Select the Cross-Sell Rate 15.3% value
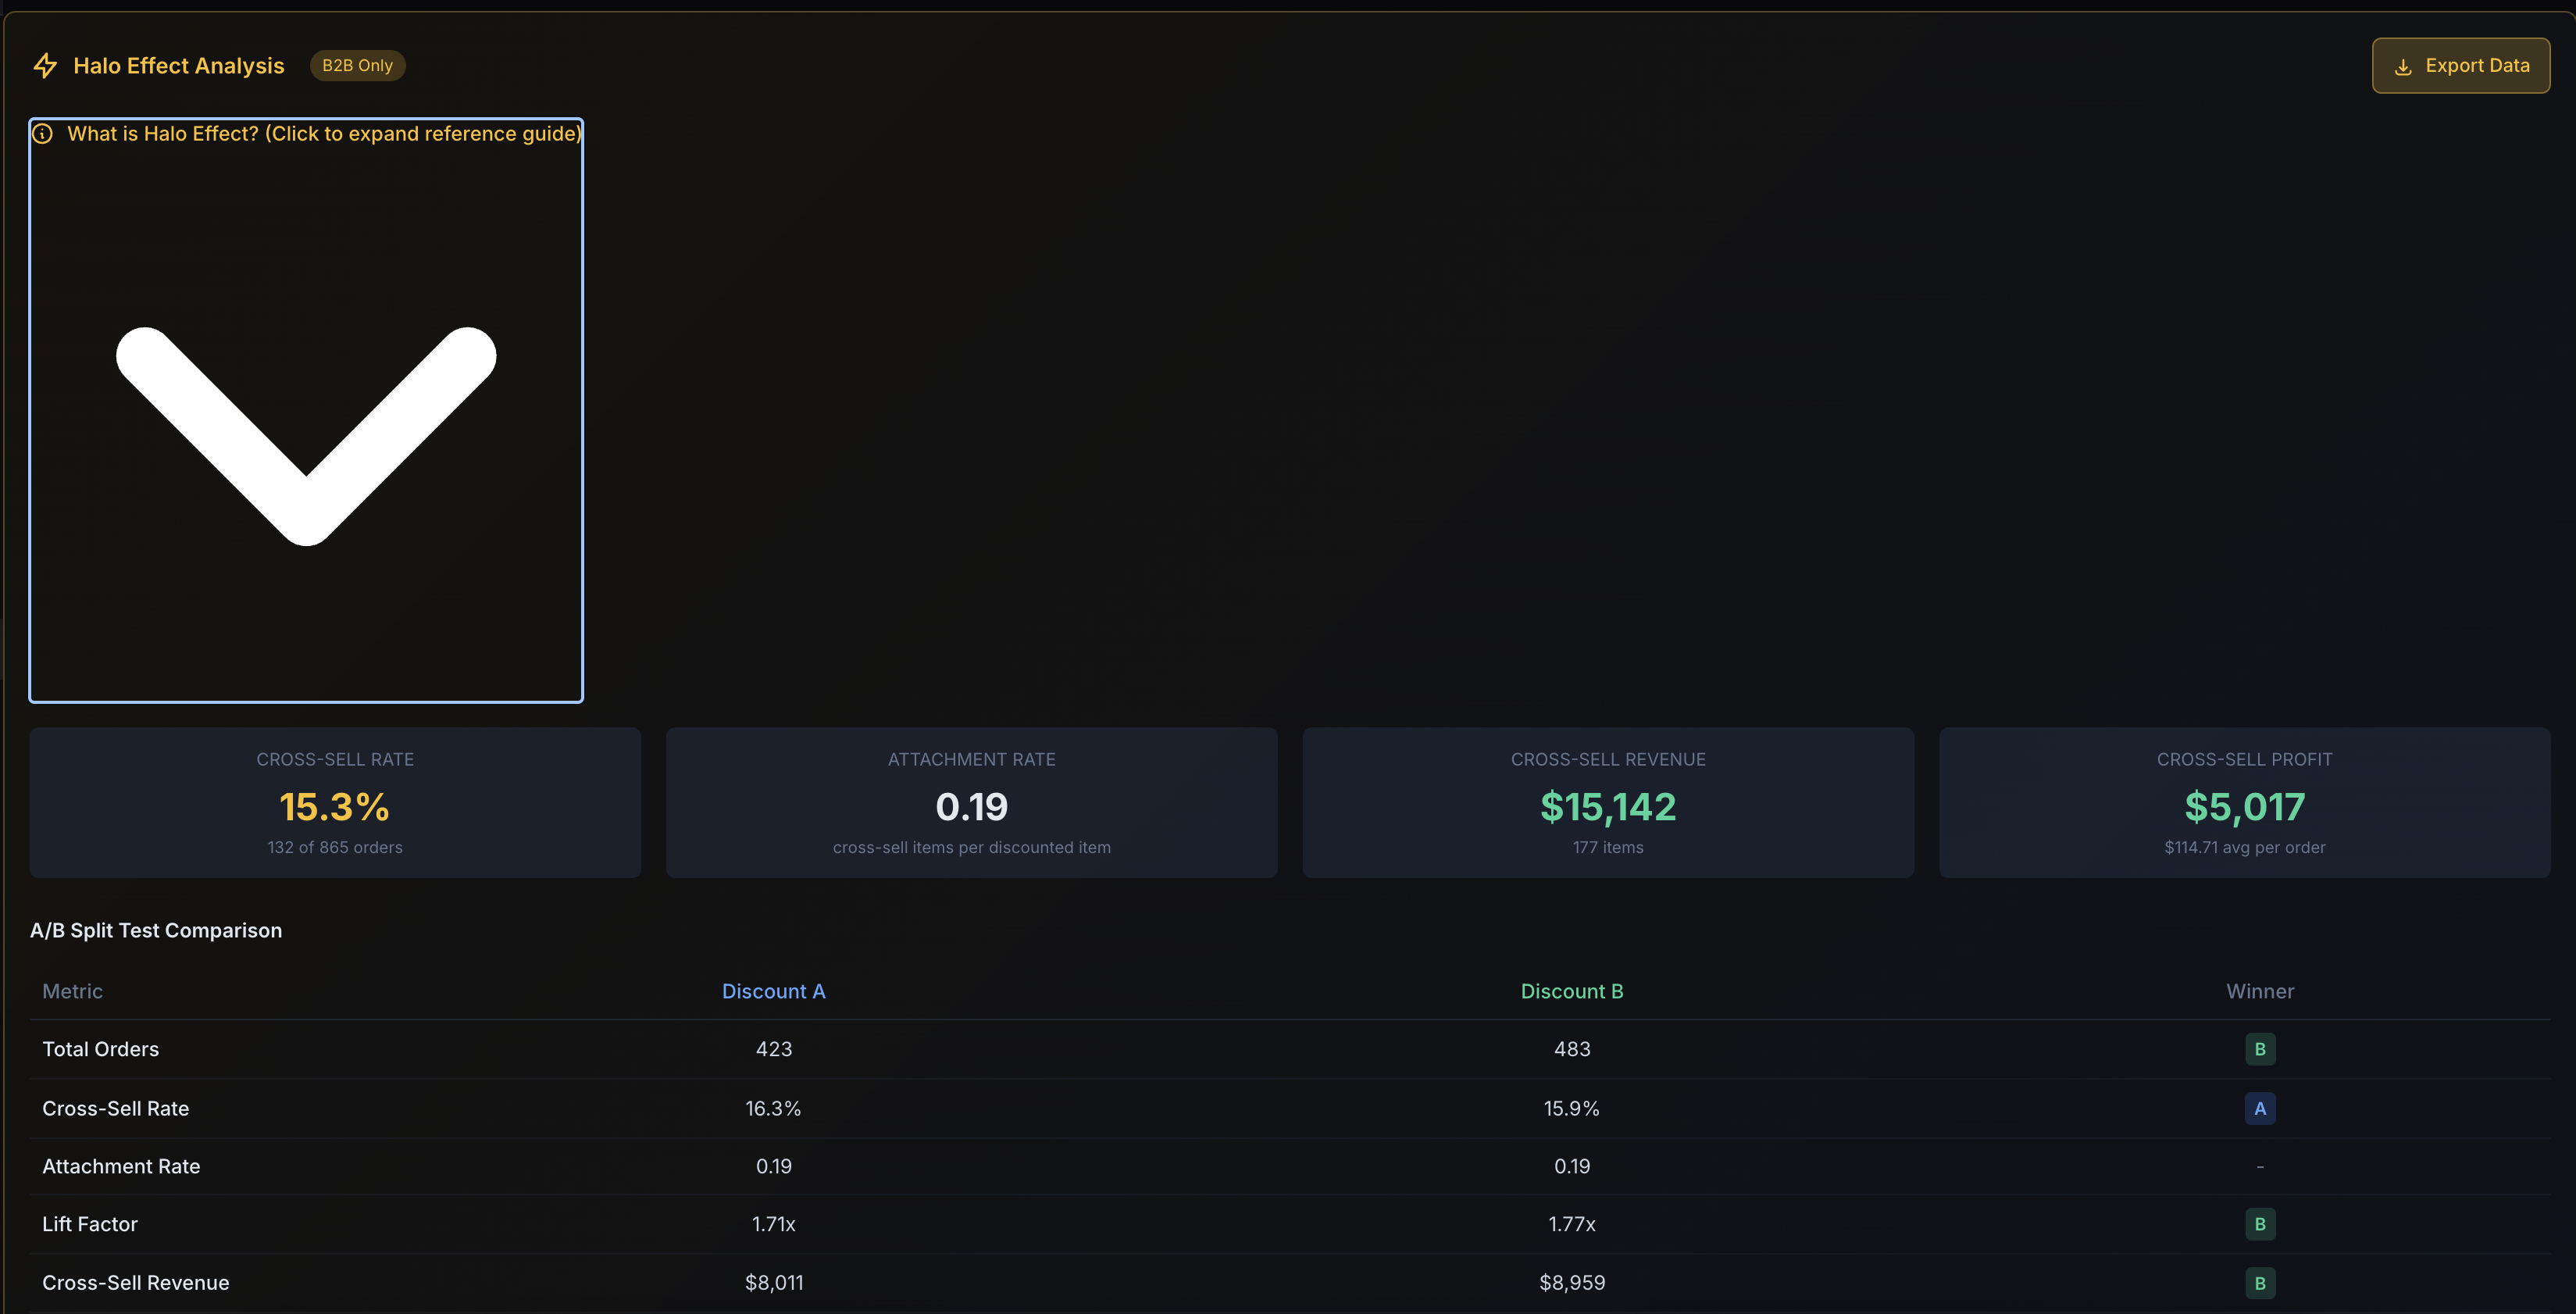The image size is (2576, 1314). (x=335, y=807)
